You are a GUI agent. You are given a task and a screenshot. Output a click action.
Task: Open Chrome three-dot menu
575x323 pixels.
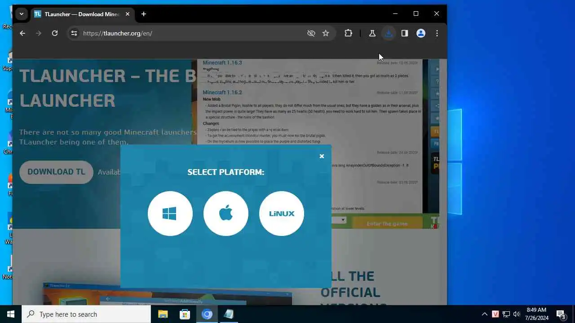[437, 33]
